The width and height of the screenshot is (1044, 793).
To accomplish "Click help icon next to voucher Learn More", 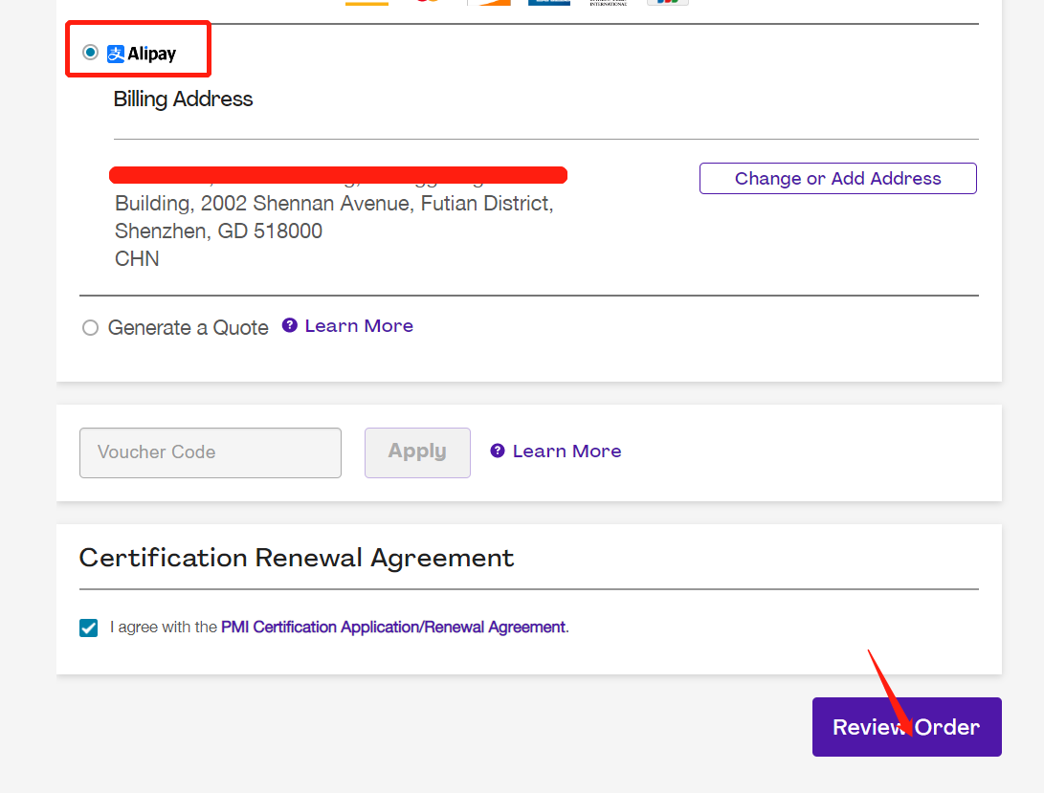I will (x=498, y=451).
